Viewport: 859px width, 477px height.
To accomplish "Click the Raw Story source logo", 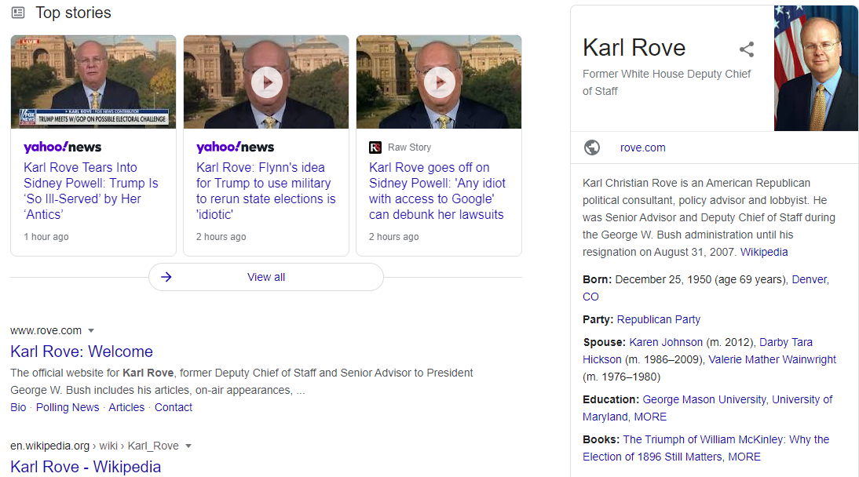I will 375,147.
